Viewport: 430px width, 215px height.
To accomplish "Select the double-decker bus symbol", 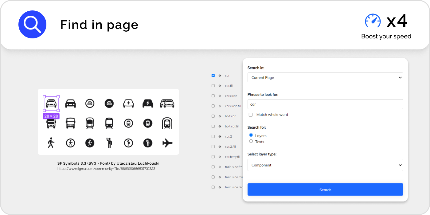I will pyautogui.click(x=70, y=123).
